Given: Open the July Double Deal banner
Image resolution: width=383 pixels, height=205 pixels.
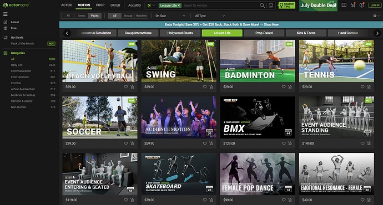Looking at the screenshot, I should pos(318,6).
